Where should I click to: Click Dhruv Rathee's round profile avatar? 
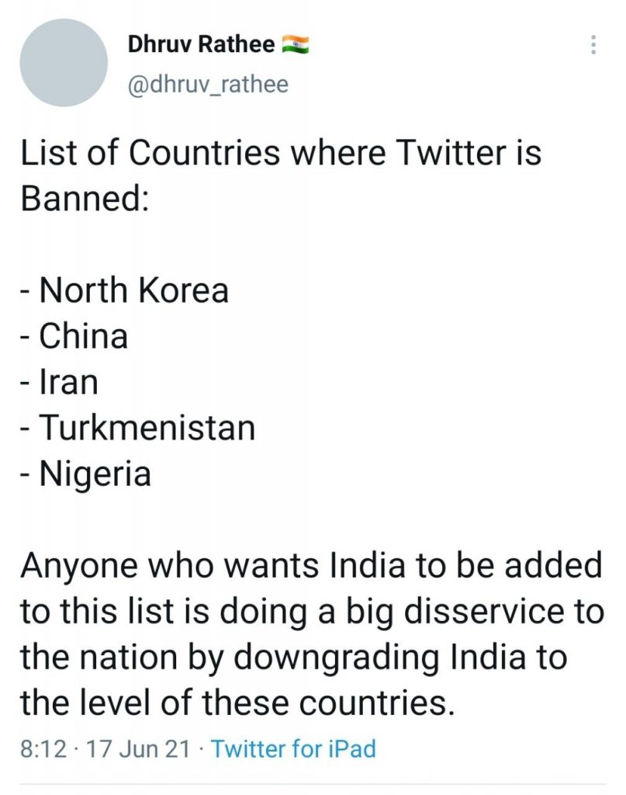(x=62, y=63)
